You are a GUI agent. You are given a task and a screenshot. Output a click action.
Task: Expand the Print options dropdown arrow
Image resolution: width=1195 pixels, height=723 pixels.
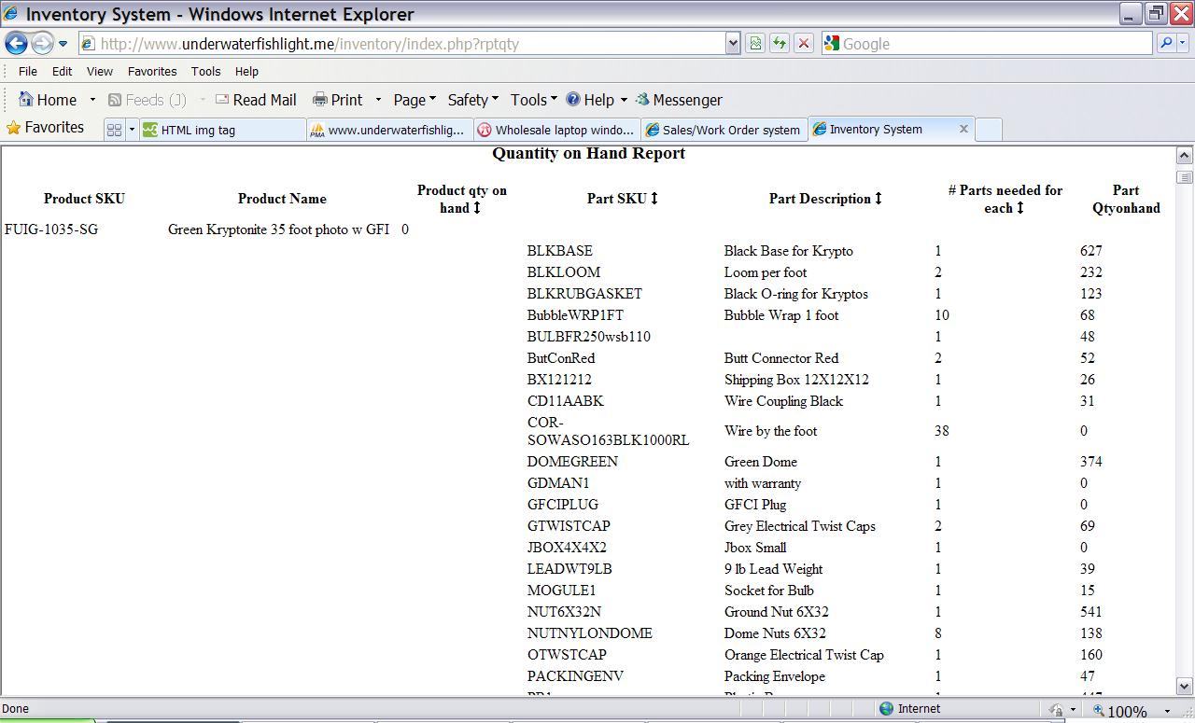coord(378,100)
